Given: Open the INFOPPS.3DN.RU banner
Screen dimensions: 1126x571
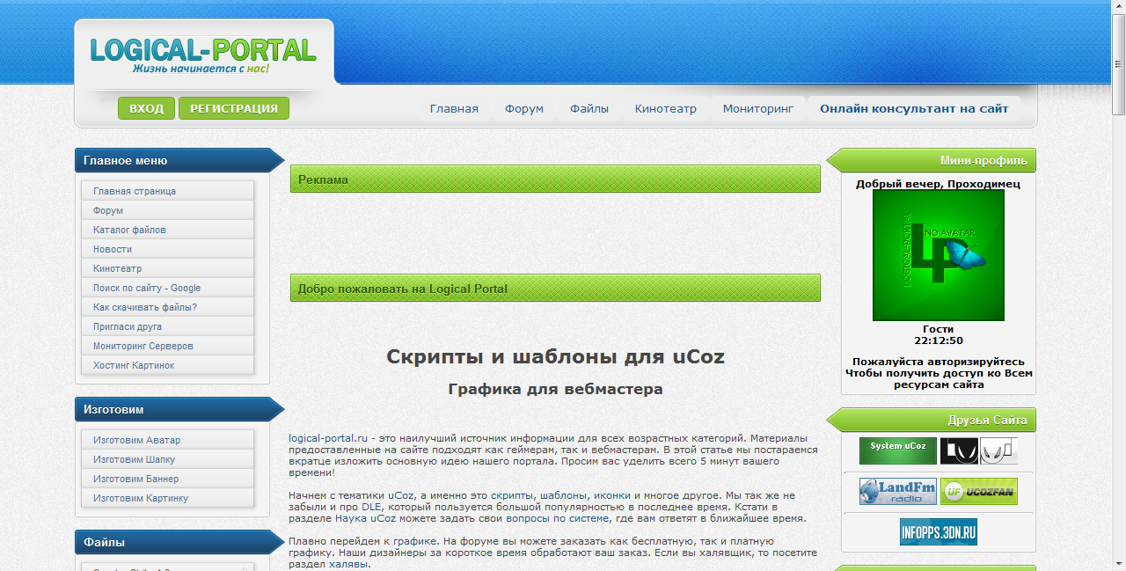Looking at the screenshot, I should pyautogui.click(x=939, y=531).
